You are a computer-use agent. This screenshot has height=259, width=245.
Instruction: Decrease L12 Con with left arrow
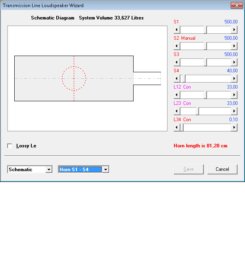[x=177, y=95]
